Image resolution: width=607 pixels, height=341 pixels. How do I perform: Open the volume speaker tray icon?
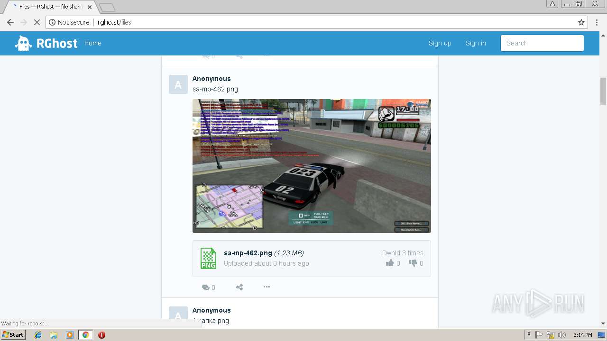pos(562,335)
